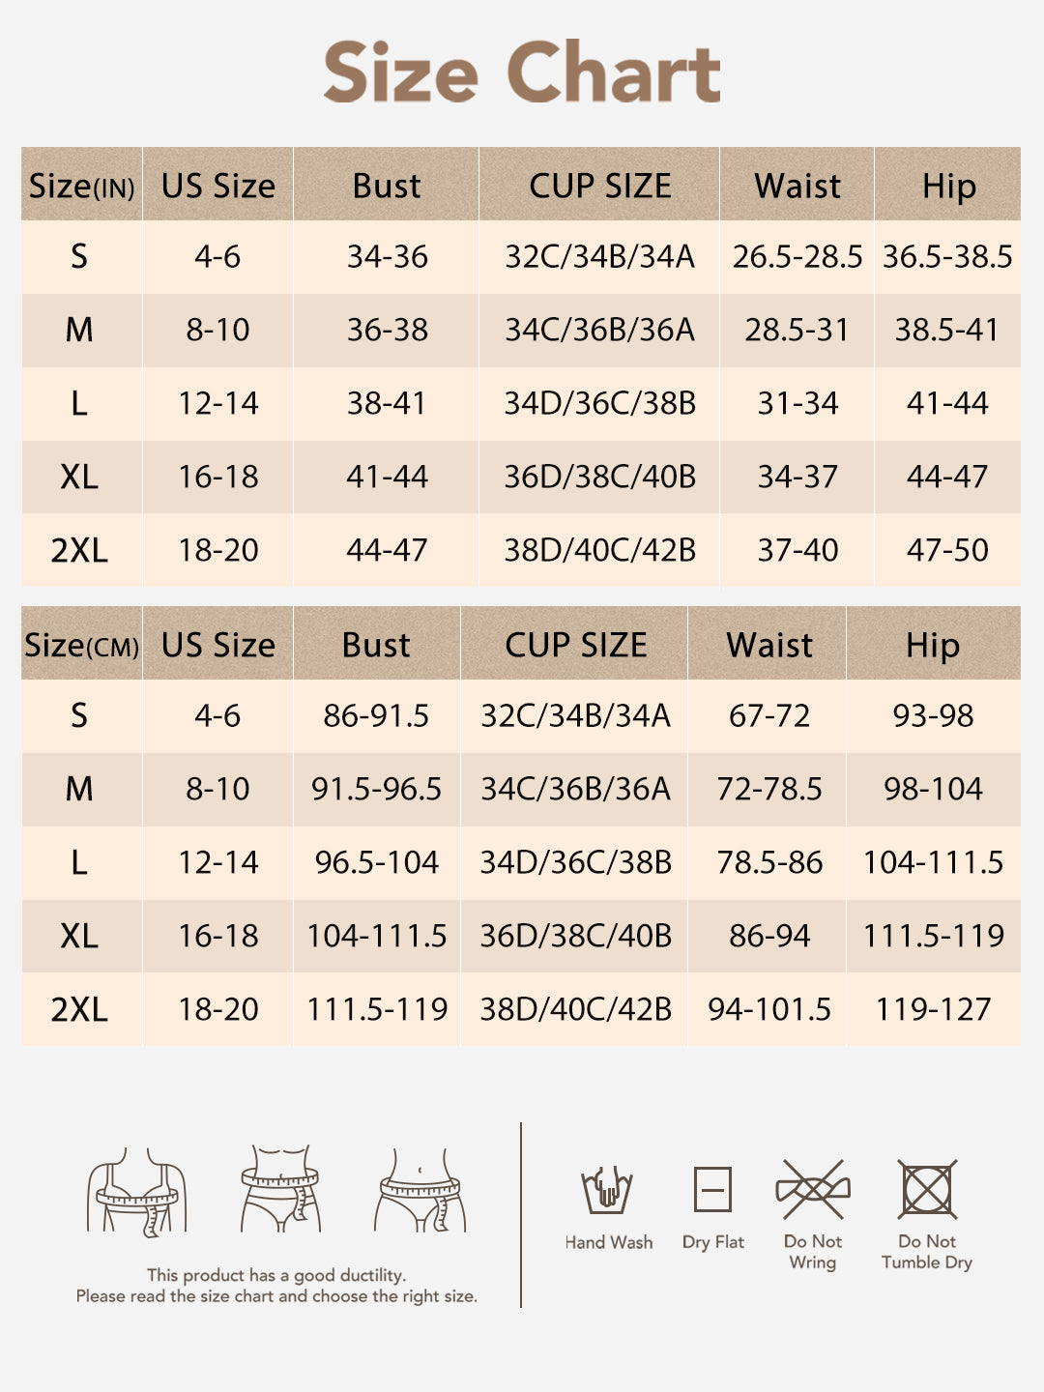The height and width of the screenshot is (1392, 1044).
Task: Click the hip measurement illustration icon
Action: tap(420, 1189)
